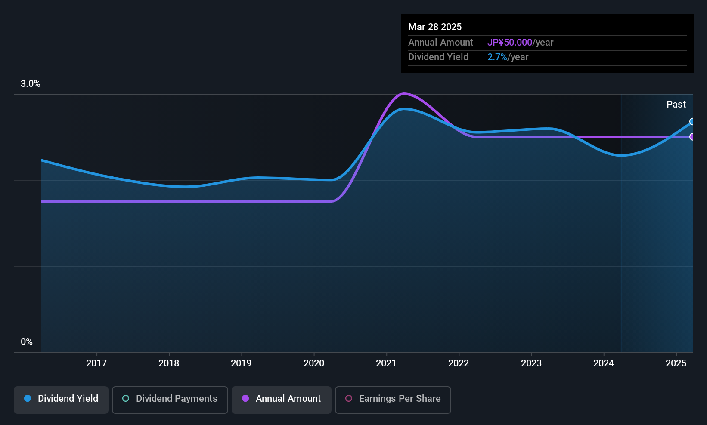Toggle the Dividend Yield series label
This screenshot has width=707, height=425.
(68, 398)
